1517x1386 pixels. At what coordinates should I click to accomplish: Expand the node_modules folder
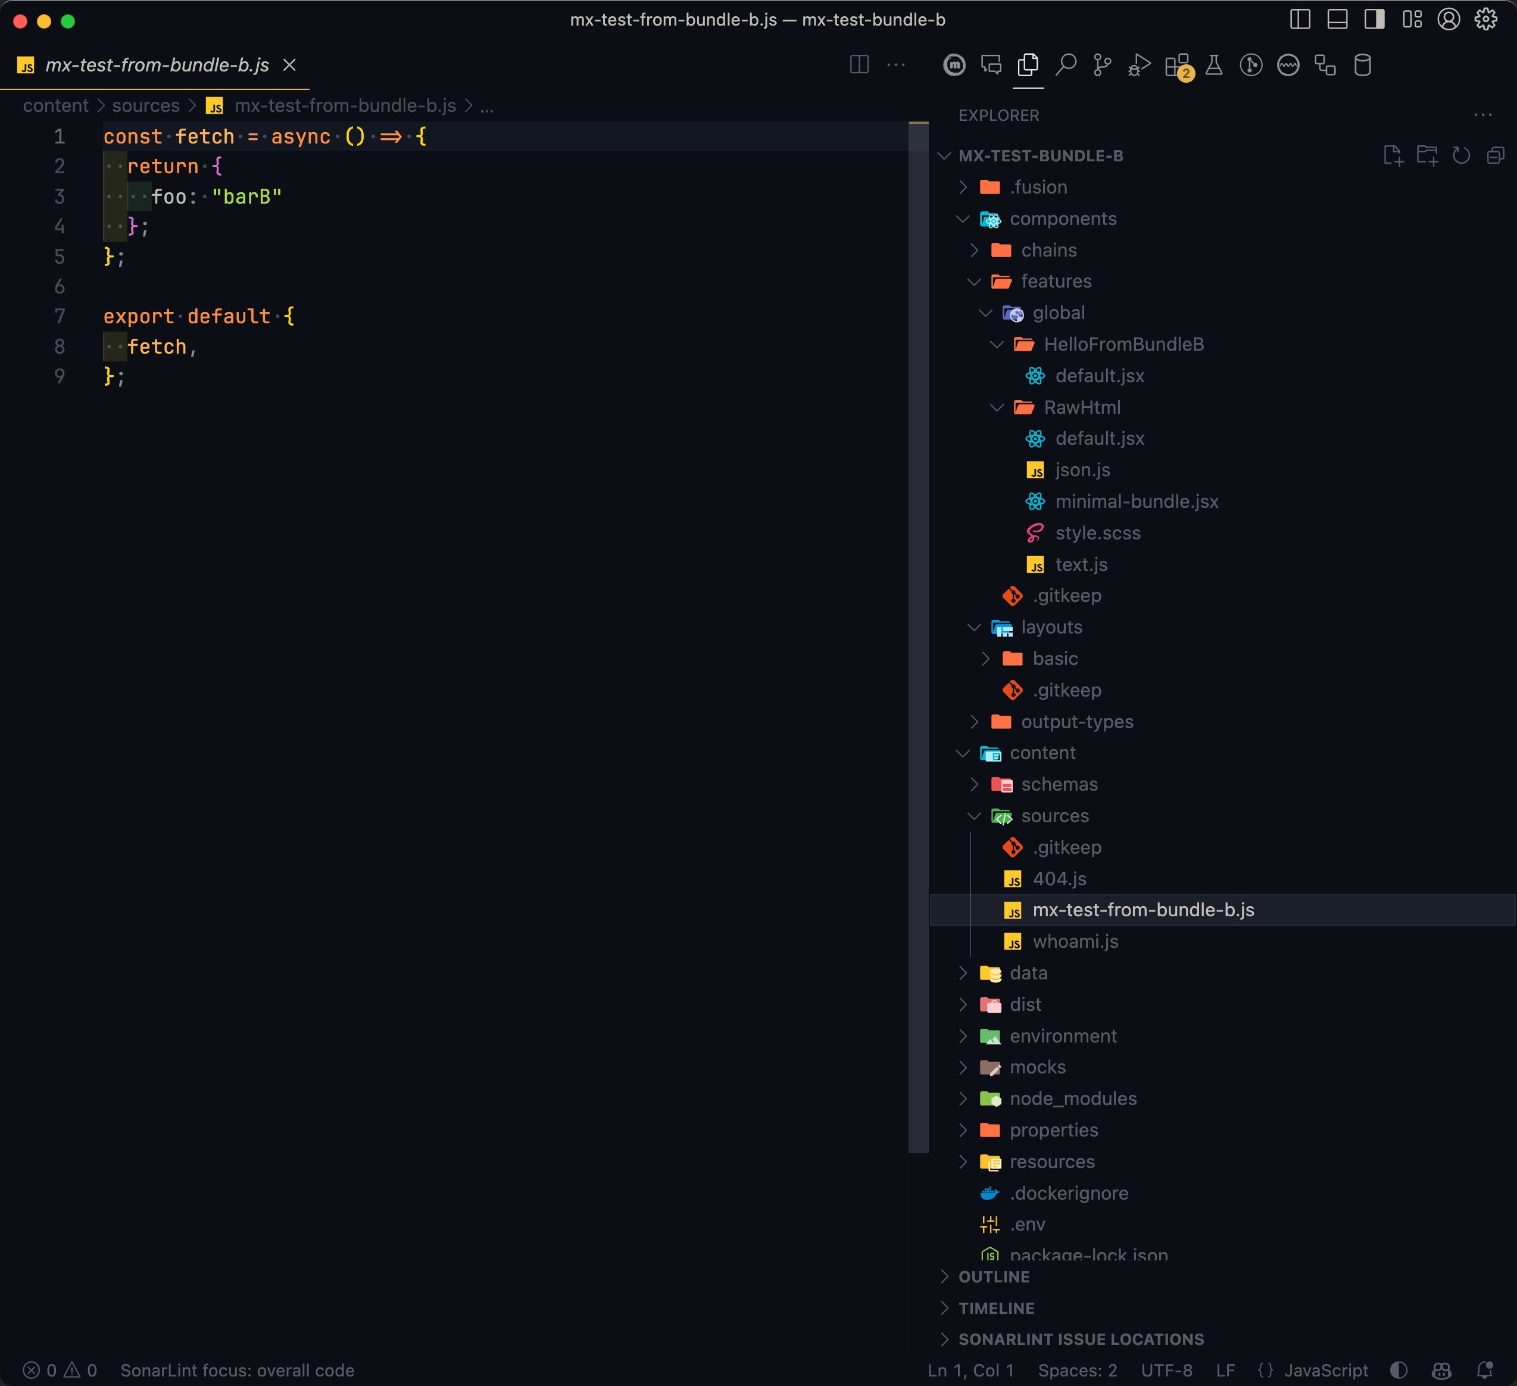tap(1223, 1098)
